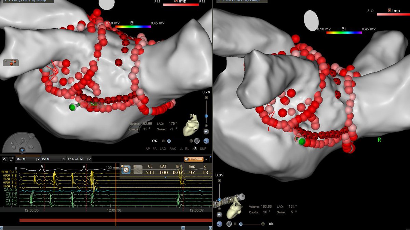Click the heart-center button in left view
The image size is (410, 230).
coord(206,131)
